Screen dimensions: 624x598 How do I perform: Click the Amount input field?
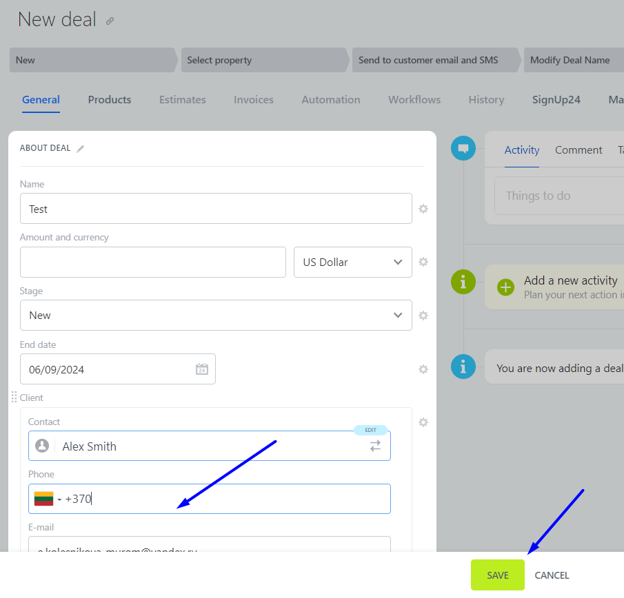tap(152, 262)
